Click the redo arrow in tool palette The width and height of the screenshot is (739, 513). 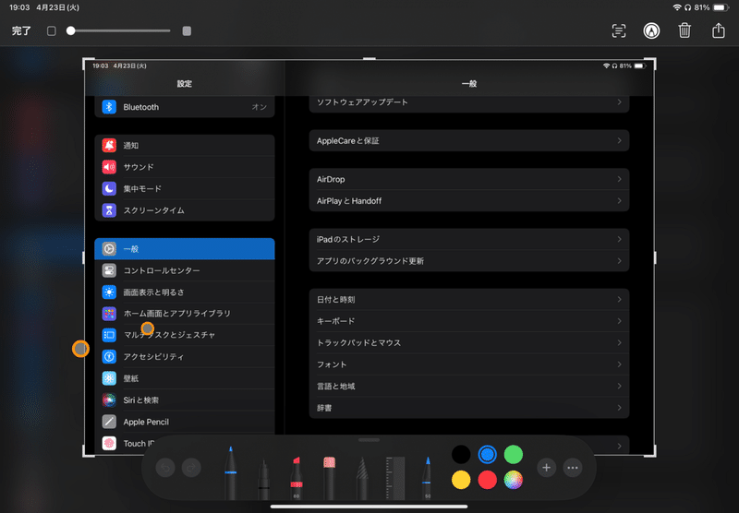click(x=191, y=468)
